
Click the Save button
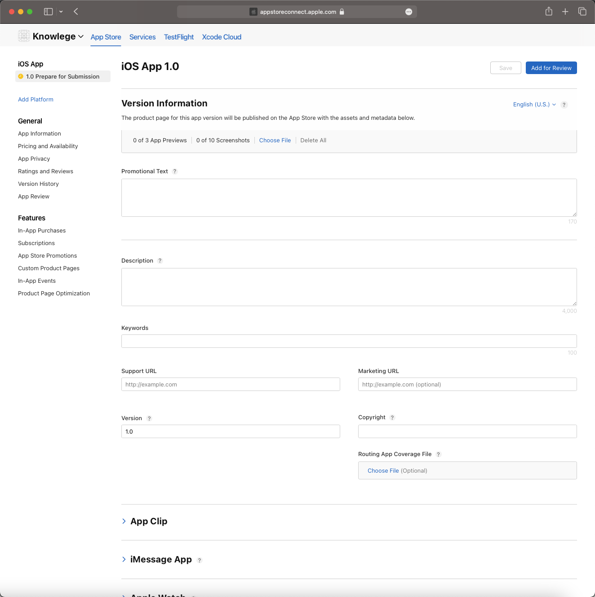point(506,68)
